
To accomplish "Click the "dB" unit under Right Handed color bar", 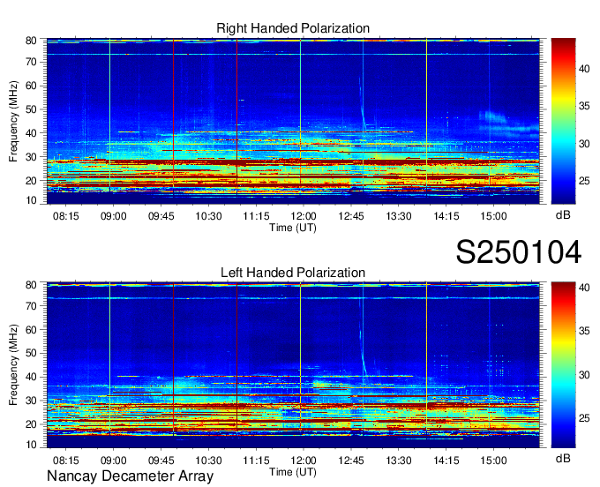I will pos(563,215).
